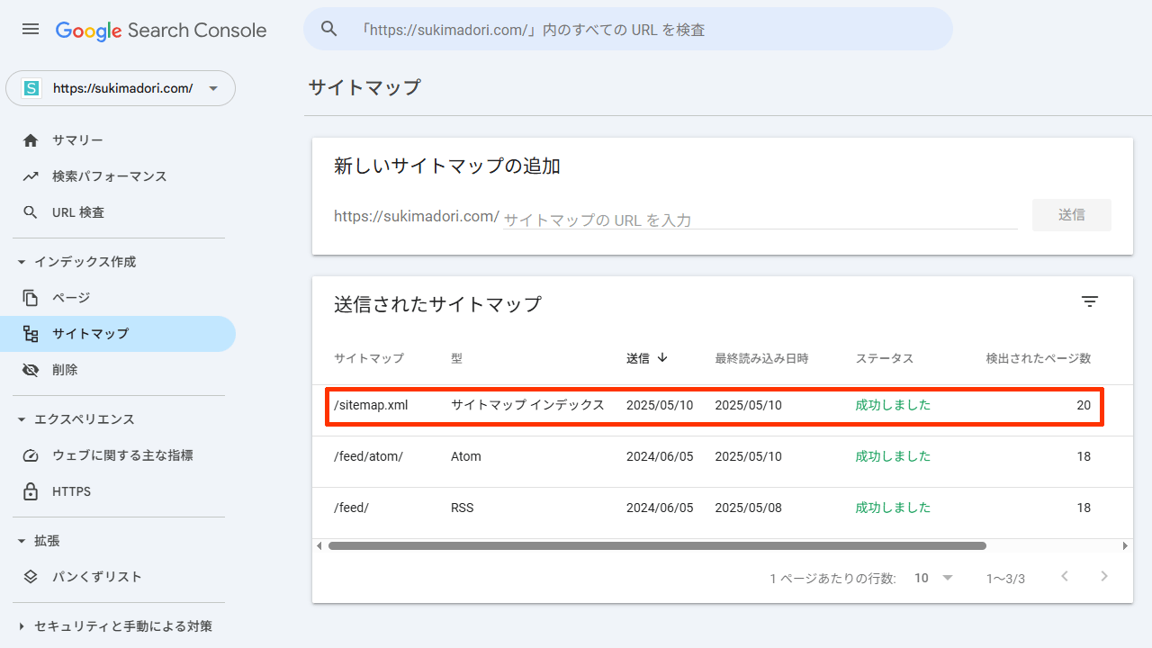
Task: Click the 1～3/3 pagination range text
Action: point(1005,579)
